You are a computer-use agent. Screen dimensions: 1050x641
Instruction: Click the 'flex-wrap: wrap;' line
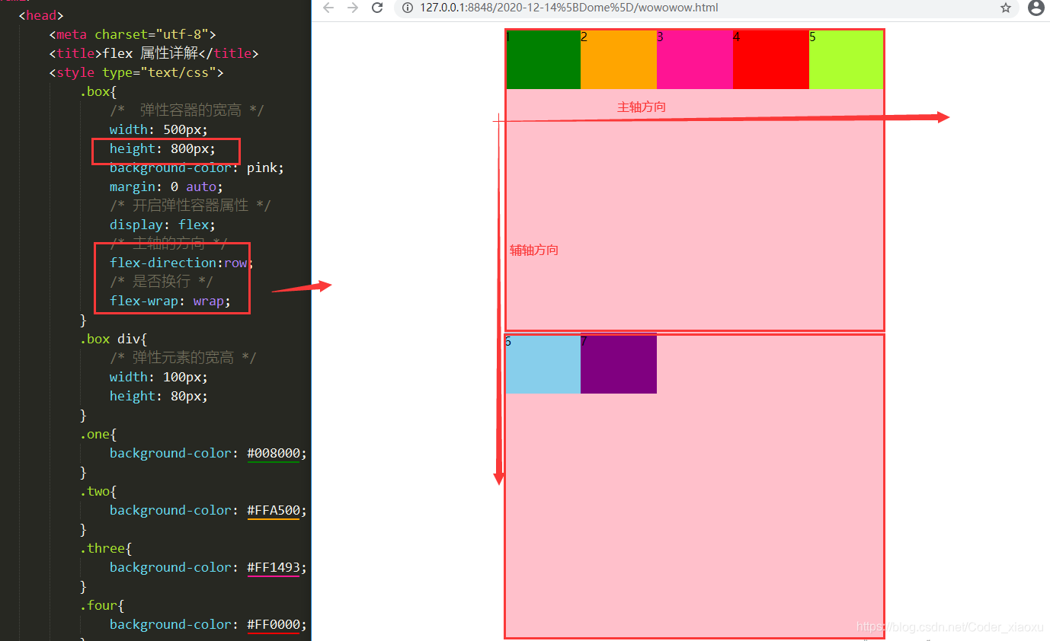click(170, 301)
